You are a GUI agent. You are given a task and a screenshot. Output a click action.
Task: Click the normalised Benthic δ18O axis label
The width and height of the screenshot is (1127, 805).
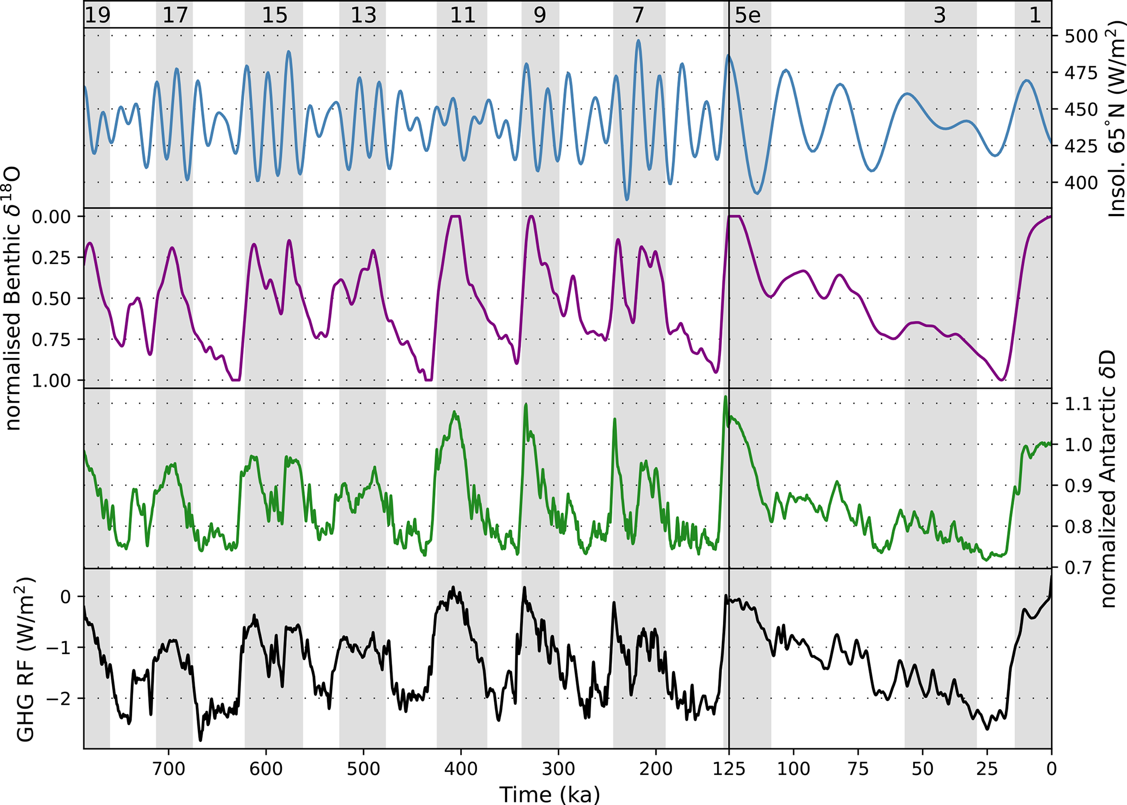coord(13,298)
